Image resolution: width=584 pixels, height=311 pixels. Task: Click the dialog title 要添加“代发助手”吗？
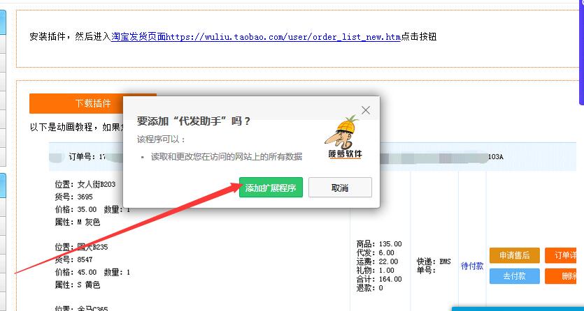[x=194, y=121]
